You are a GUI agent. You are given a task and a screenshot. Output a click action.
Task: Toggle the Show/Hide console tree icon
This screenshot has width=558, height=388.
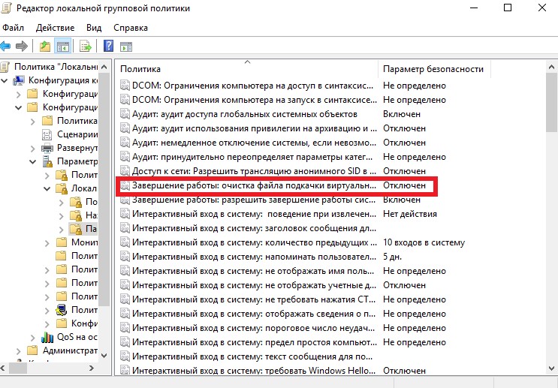pyautogui.click(x=63, y=47)
